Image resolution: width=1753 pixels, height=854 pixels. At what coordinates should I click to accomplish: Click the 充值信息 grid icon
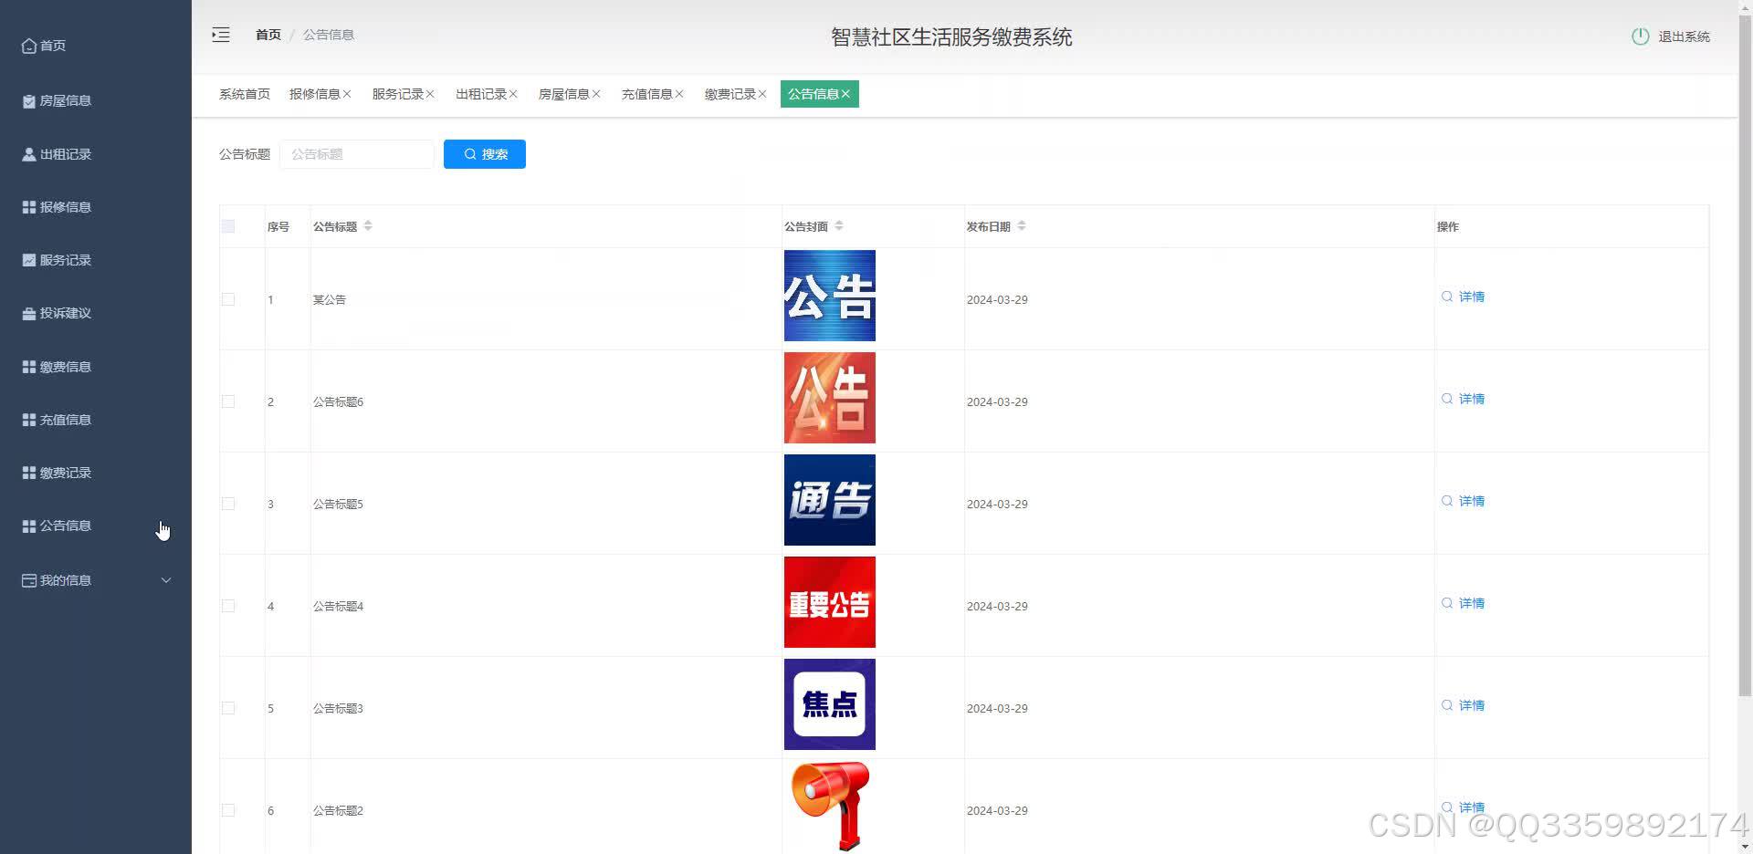pos(29,420)
